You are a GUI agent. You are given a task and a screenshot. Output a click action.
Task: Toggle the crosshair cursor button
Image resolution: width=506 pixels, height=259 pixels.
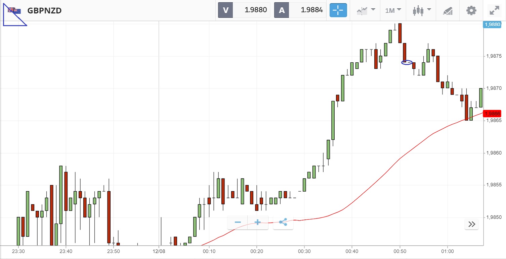click(x=338, y=10)
